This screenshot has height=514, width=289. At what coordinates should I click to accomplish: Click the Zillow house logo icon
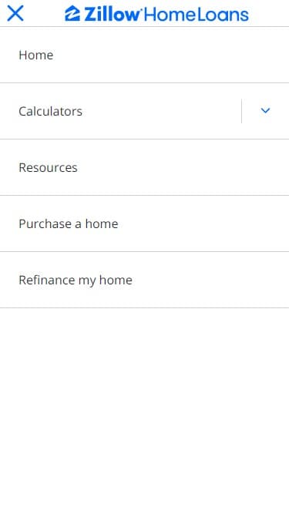coord(72,14)
